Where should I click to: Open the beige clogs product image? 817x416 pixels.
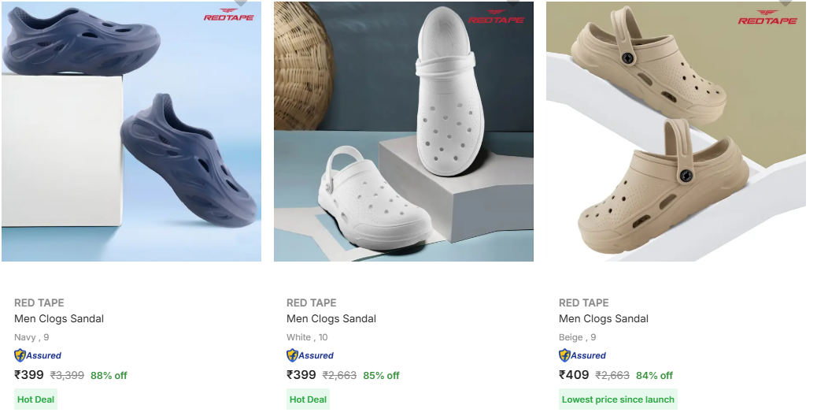pyautogui.click(x=676, y=131)
